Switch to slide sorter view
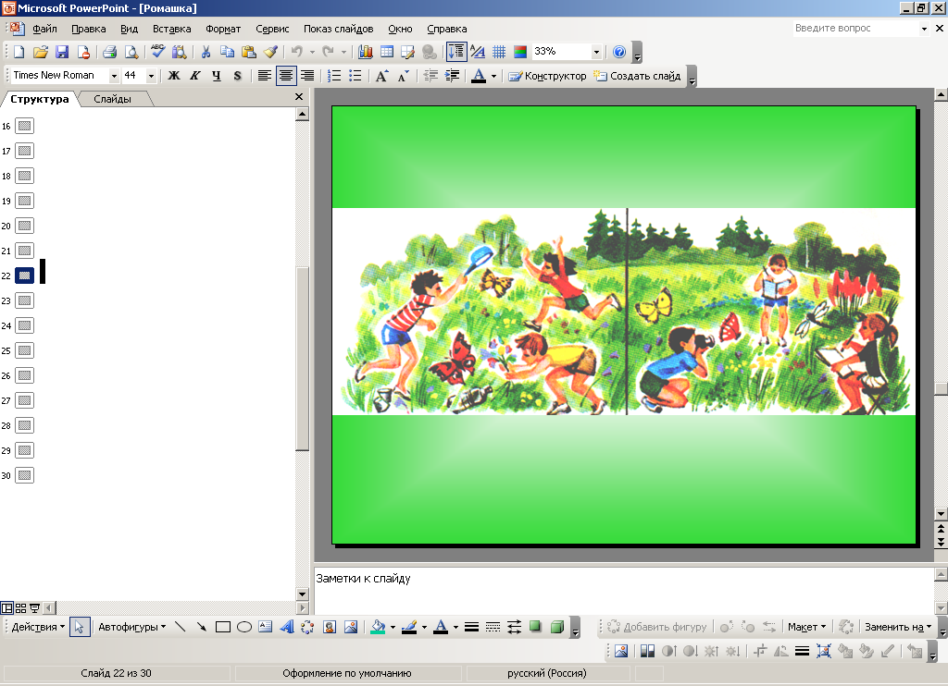 pos(20,608)
